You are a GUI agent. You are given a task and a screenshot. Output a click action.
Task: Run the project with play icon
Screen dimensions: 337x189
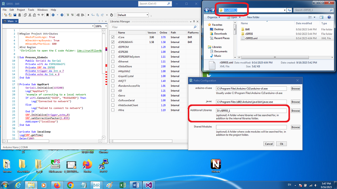(x=88, y=15)
